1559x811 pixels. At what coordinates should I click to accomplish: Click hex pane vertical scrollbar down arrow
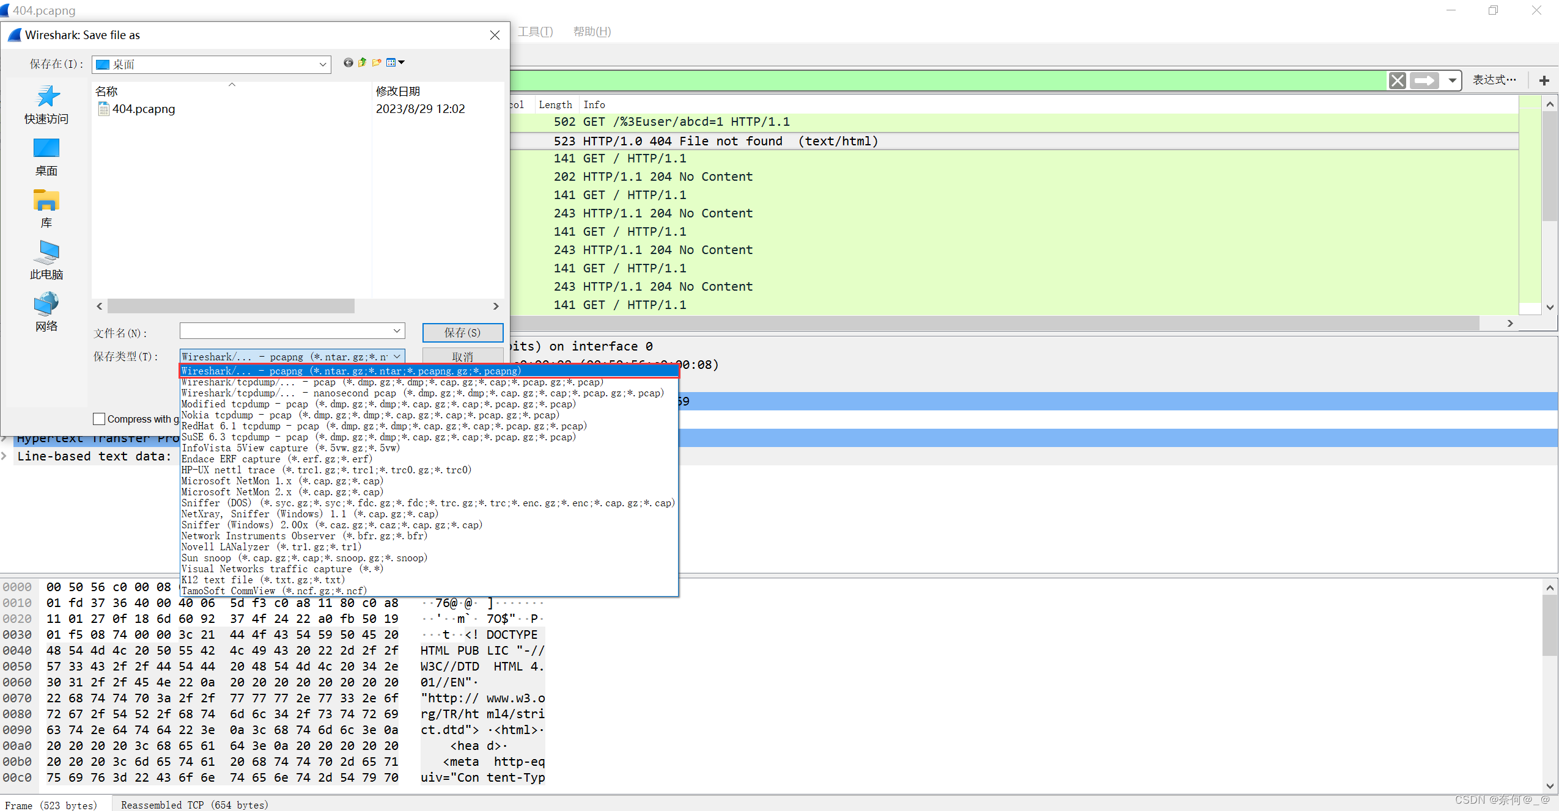[1550, 786]
